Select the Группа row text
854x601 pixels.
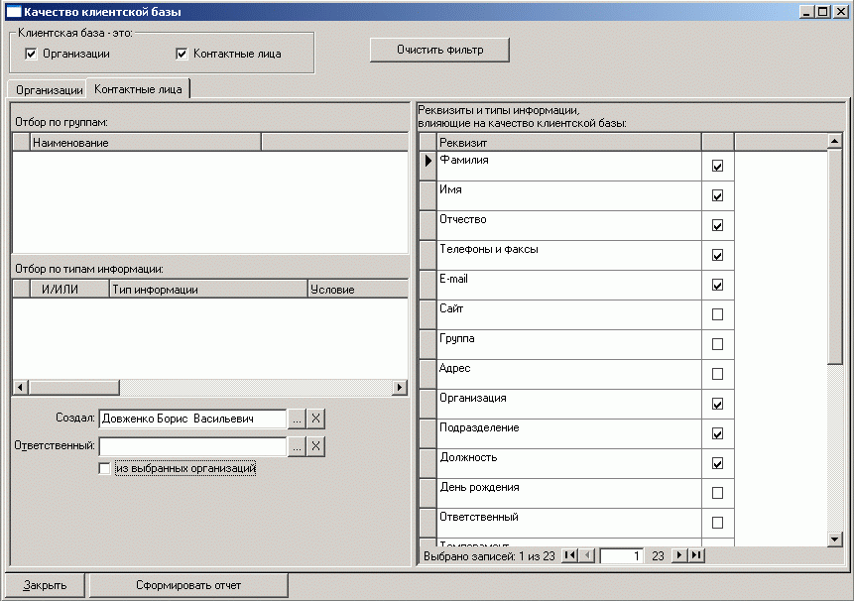click(x=457, y=338)
